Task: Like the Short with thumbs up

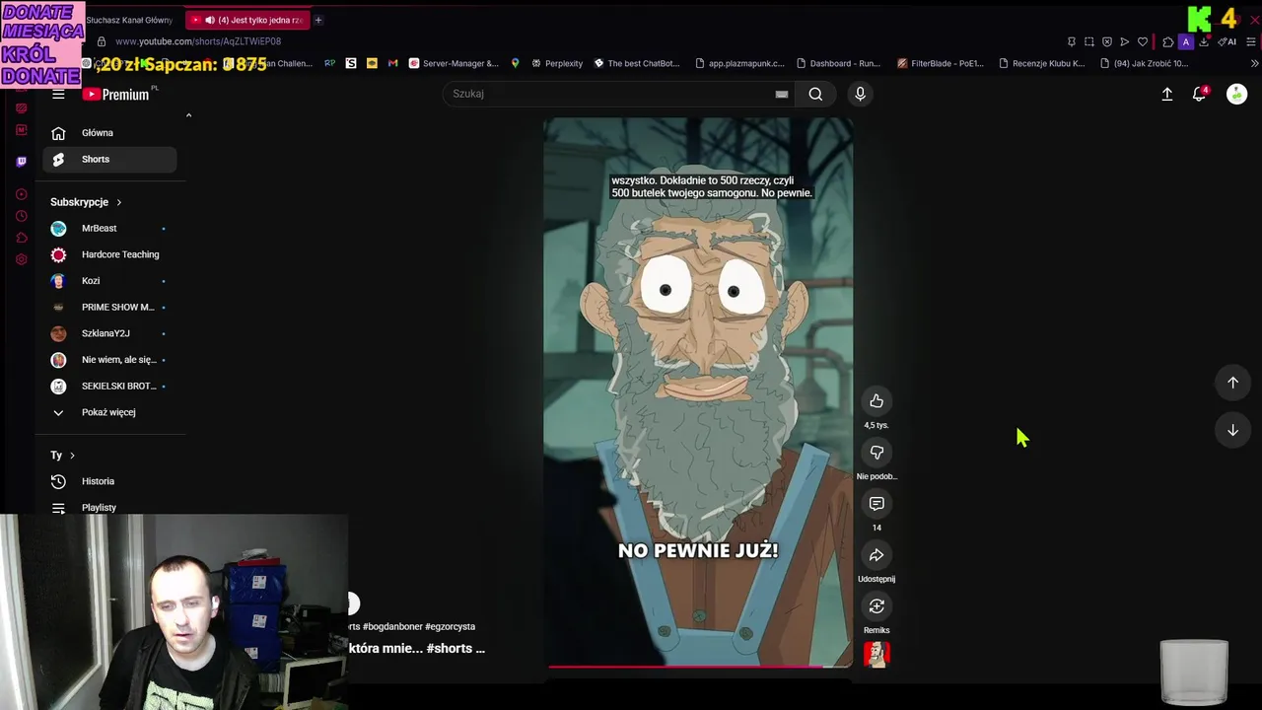Action: (x=876, y=400)
